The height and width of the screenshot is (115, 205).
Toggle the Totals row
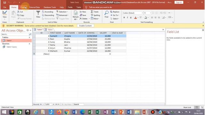[x=94, y=12]
